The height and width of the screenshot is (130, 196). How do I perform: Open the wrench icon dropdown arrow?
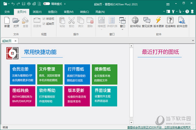pos(177,11)
